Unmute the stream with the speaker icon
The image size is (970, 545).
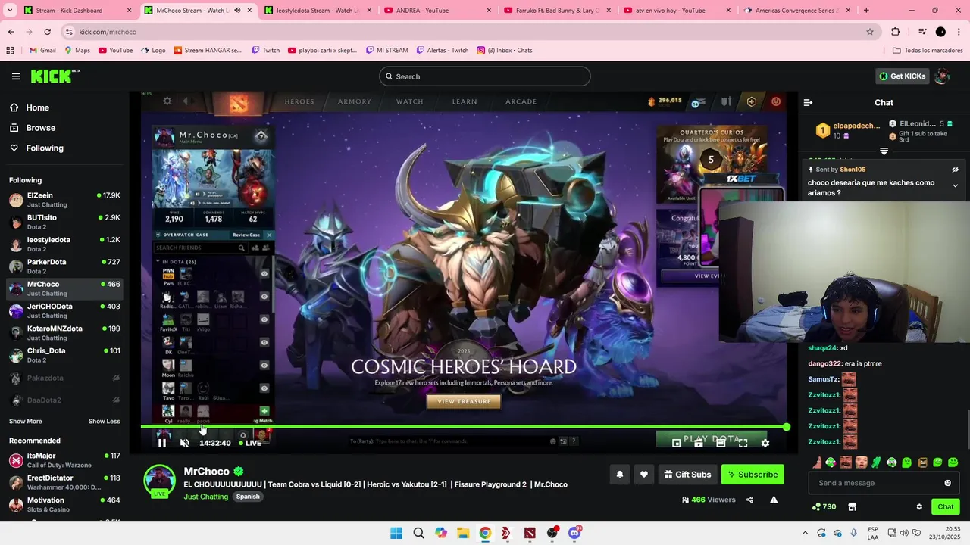pyautogui.click(x=184, y=443)
